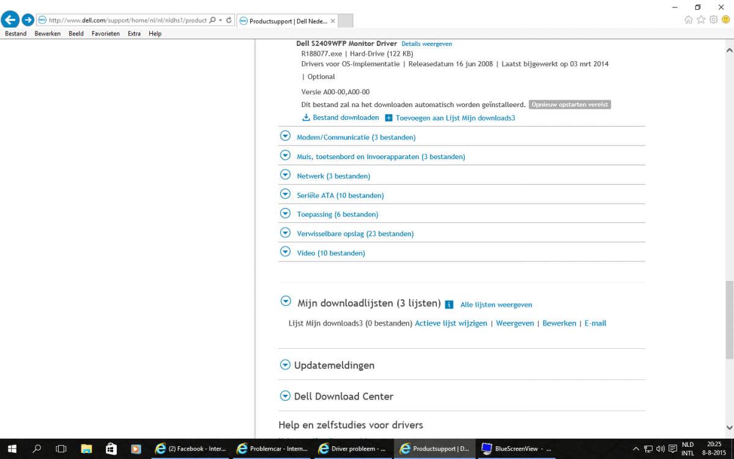
Task: Click the blue info icon beside Mijn downloadlijsten
Action: [449, 304]
